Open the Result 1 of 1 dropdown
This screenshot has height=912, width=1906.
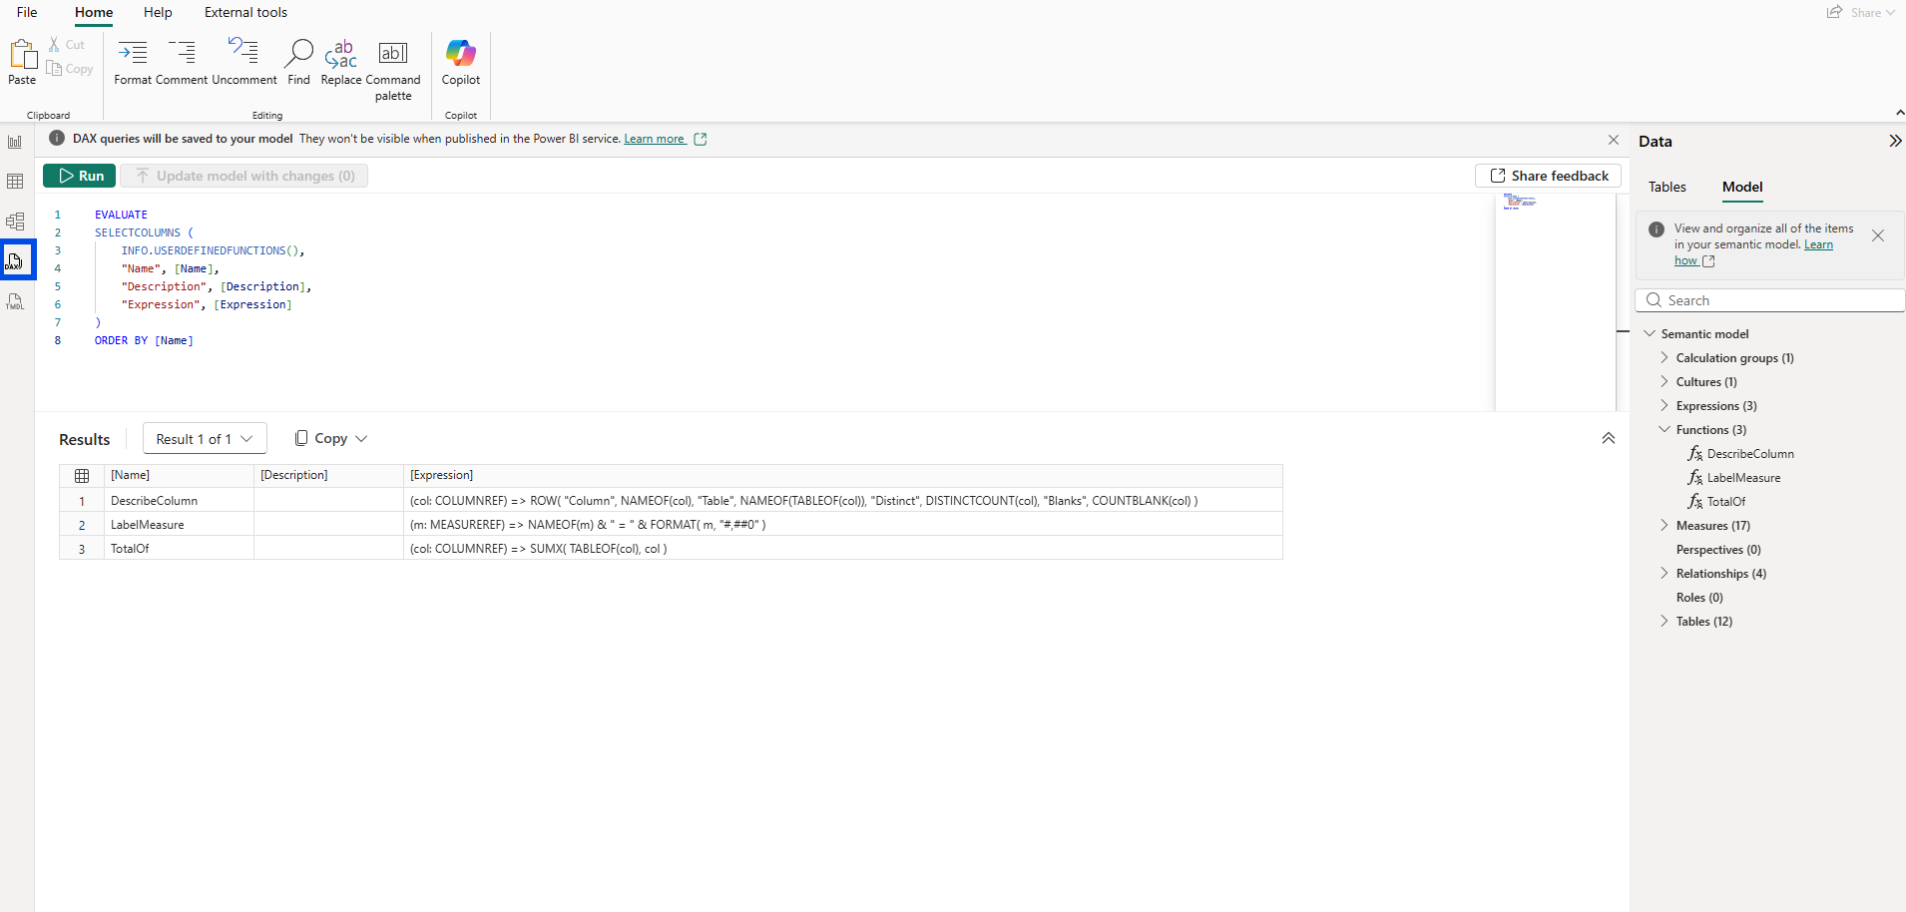[x=205, y=439]
